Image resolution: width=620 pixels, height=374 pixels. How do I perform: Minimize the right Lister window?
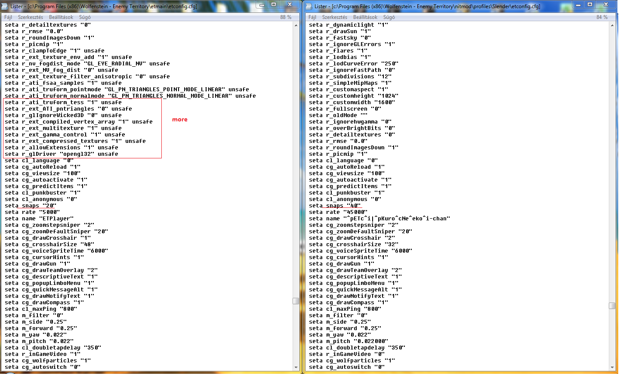point(578,4)
